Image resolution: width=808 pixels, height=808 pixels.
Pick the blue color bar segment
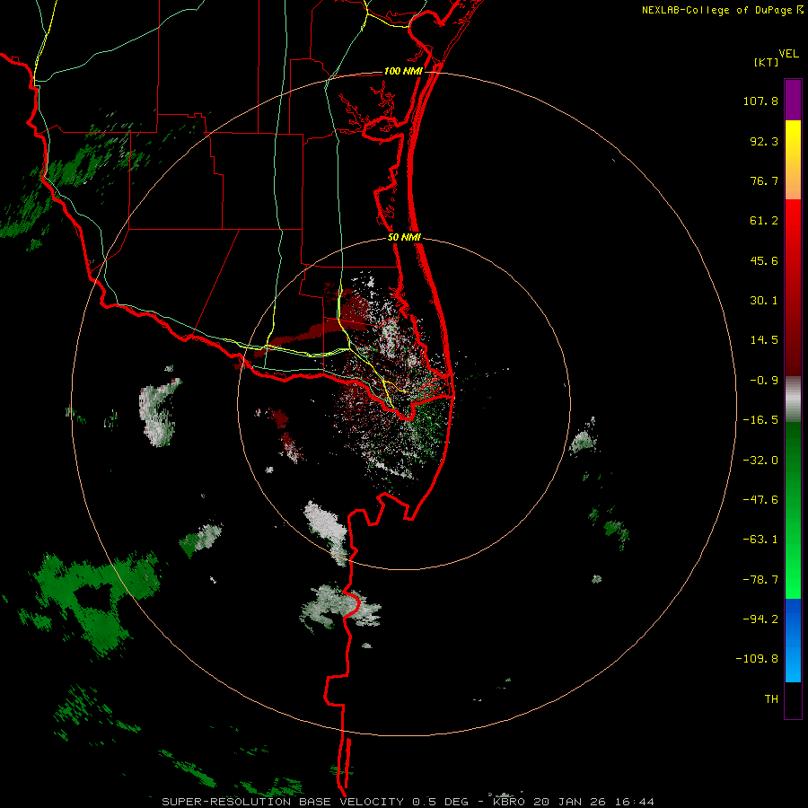[x=793, y=640]
